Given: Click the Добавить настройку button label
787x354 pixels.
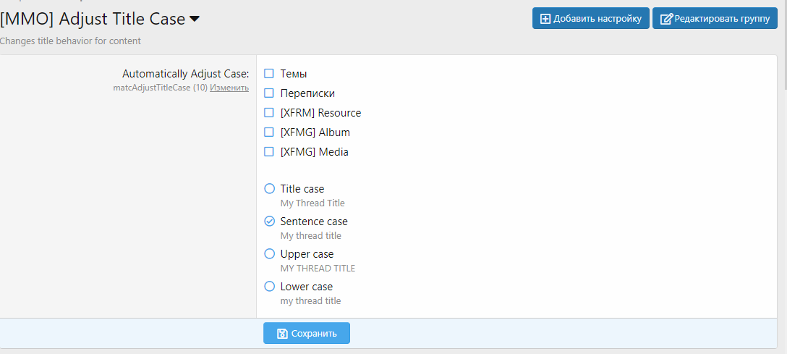Looking at the screenshot, I should pos(597,19).
